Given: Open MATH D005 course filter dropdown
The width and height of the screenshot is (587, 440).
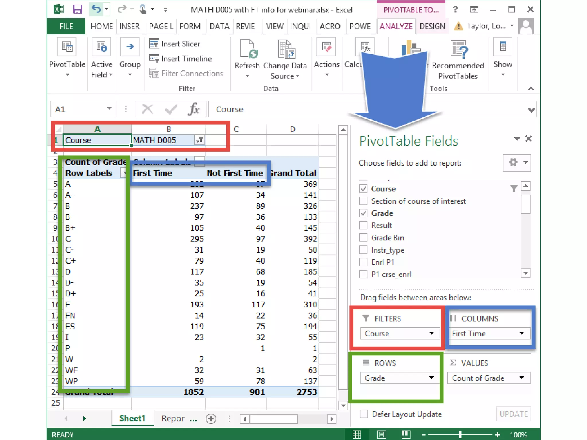Looking at the screenshot, I should (200, 140).
